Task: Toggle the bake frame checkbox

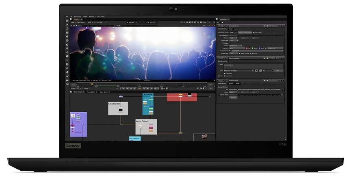Action: pos(253,33)
